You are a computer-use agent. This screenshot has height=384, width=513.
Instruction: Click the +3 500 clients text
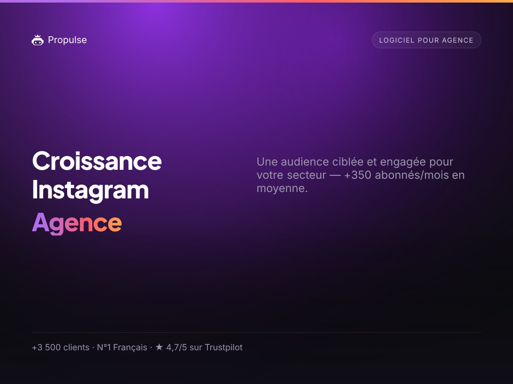click(61, 347)
